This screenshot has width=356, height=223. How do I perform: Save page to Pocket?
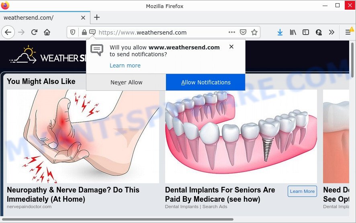(243, 32)
